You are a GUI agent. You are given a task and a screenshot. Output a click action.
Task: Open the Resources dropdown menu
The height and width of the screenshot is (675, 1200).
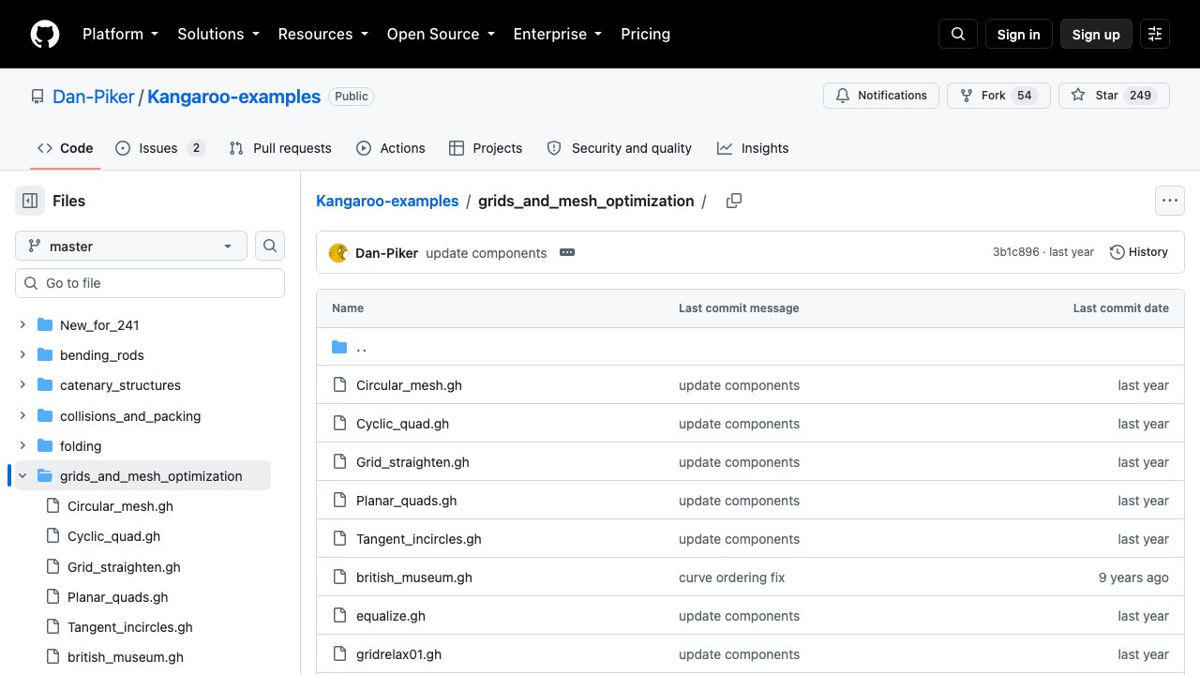[x=322, y=34]
